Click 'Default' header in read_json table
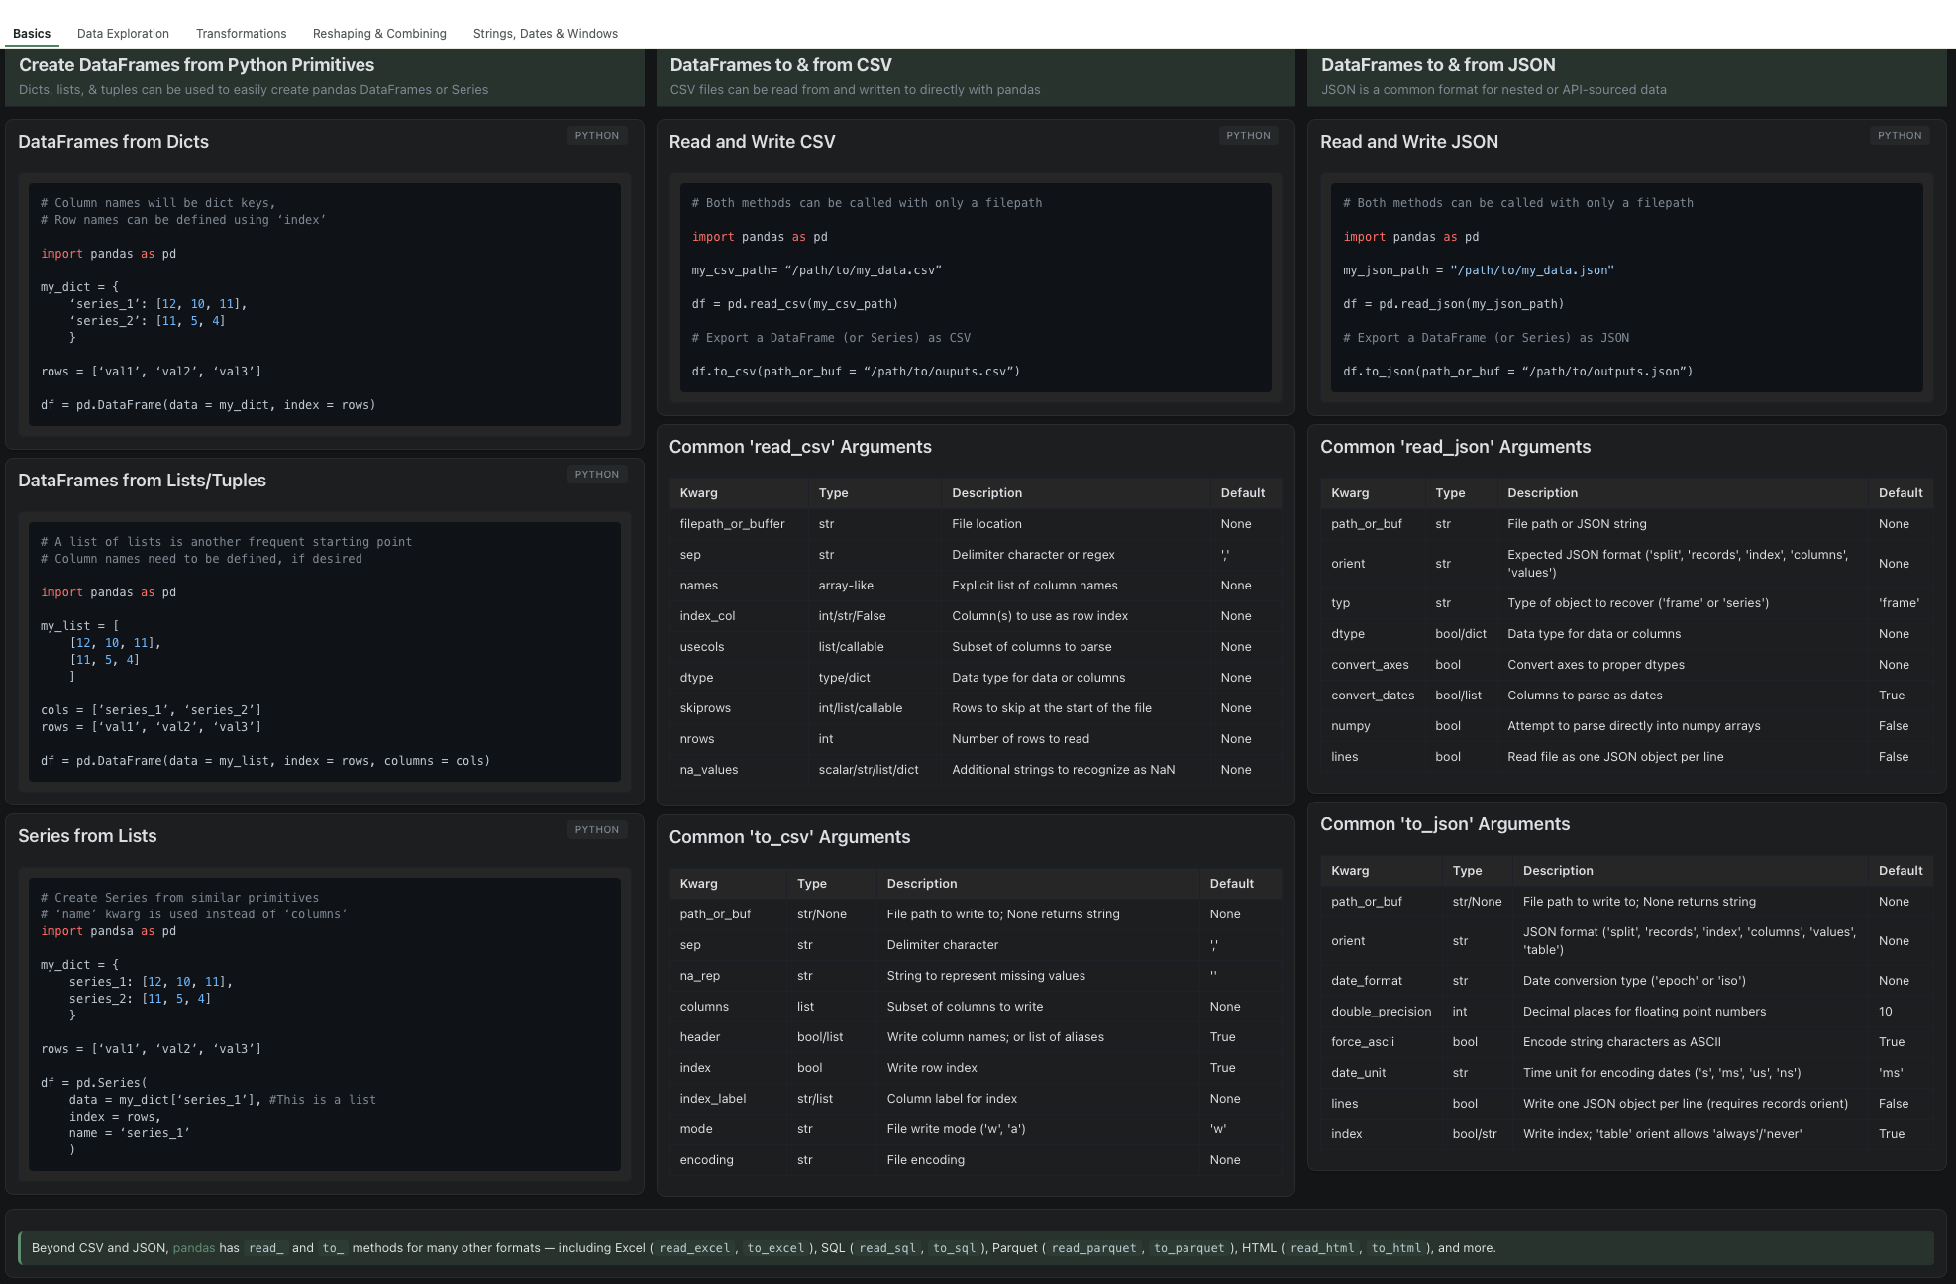This screenshot has height=1284, width=1956. [1901, 493]
